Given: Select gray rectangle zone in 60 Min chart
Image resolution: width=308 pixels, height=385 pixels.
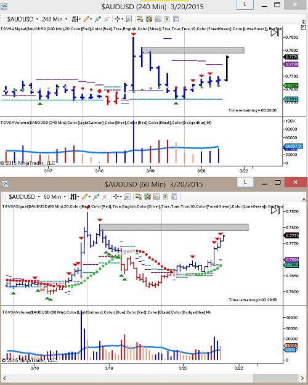Looking at the screenshot, I should pyautogui.click(x=174, y=227).
